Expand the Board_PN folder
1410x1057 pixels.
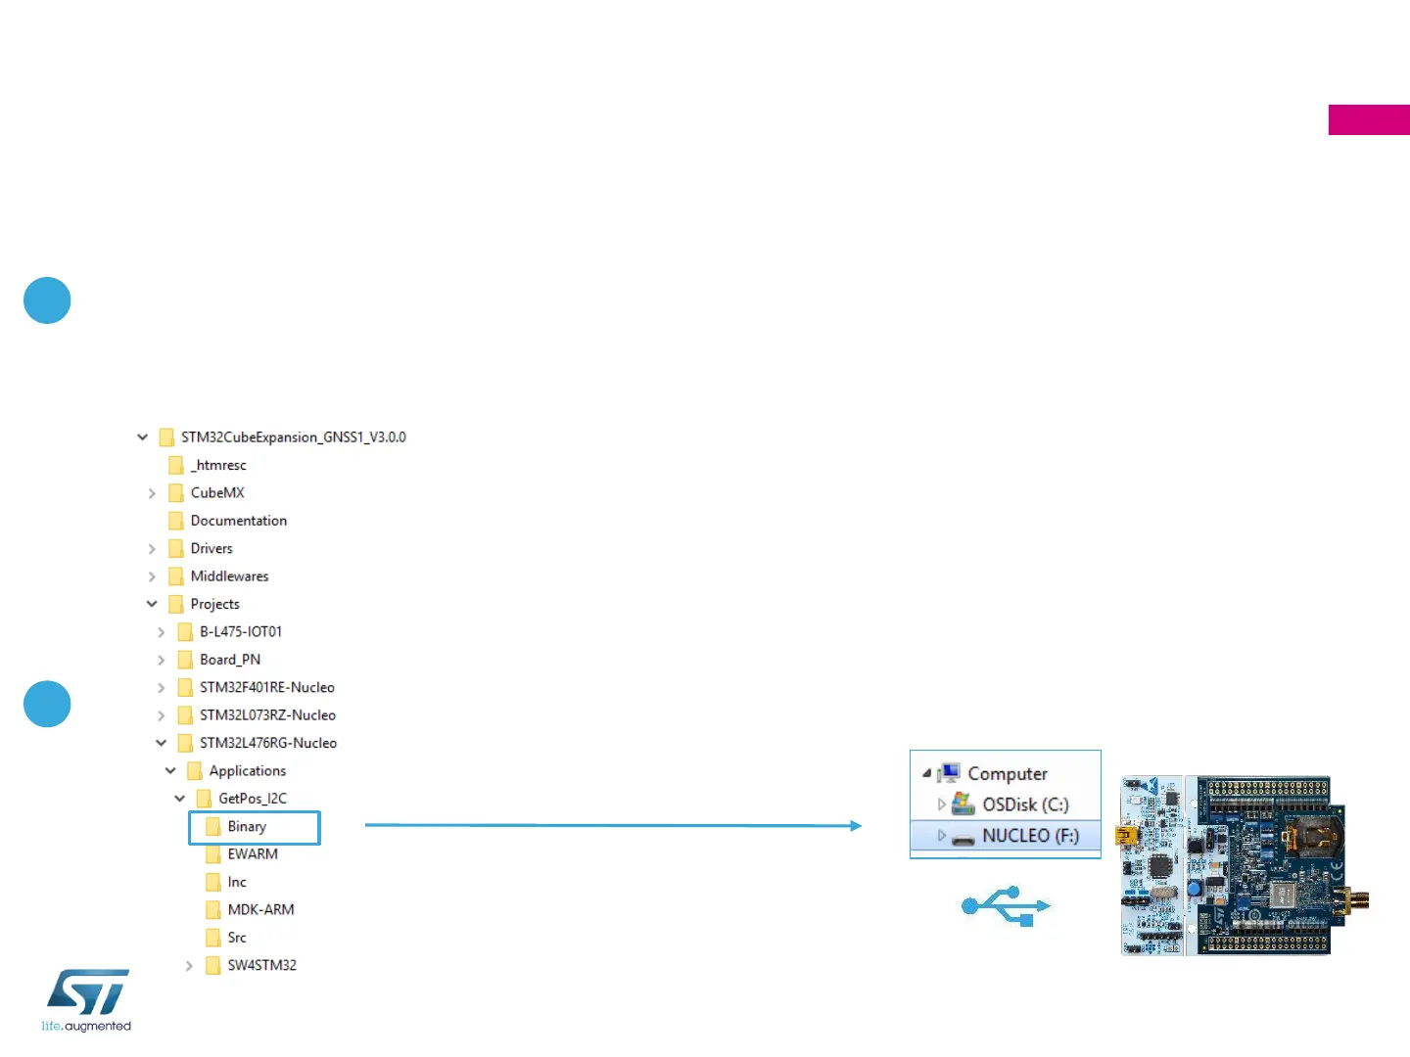[x=162, y=660]
